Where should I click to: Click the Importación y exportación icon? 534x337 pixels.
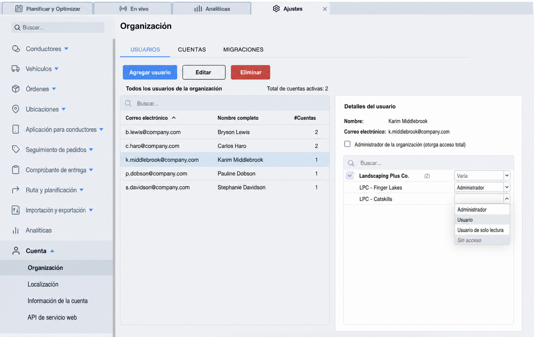pos(16,210)
